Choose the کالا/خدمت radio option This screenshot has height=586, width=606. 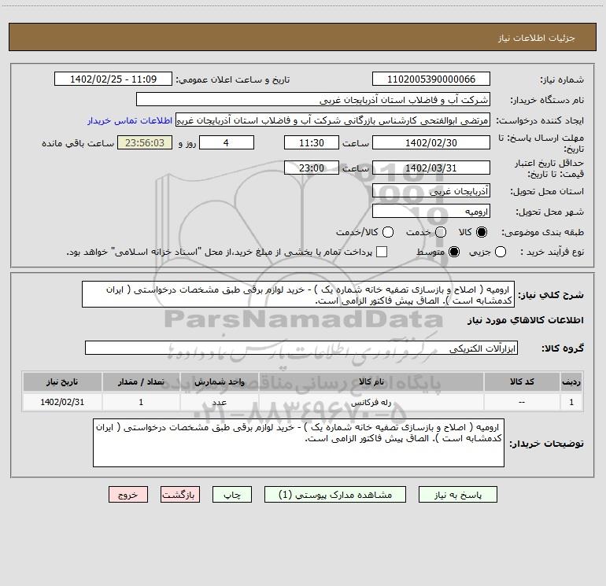pyautogui.click(x=388, y=232)
